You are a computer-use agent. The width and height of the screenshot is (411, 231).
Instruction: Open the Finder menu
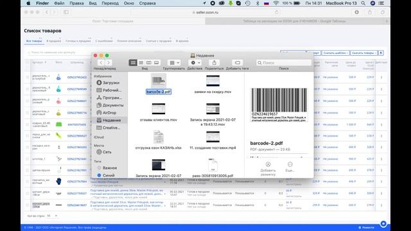(x=42, y=3)
